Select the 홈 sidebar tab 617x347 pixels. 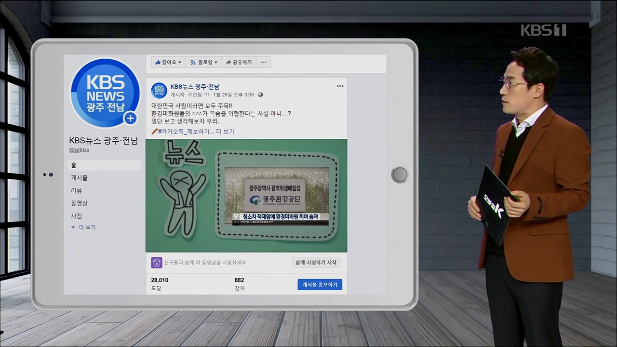click(105, 165)
